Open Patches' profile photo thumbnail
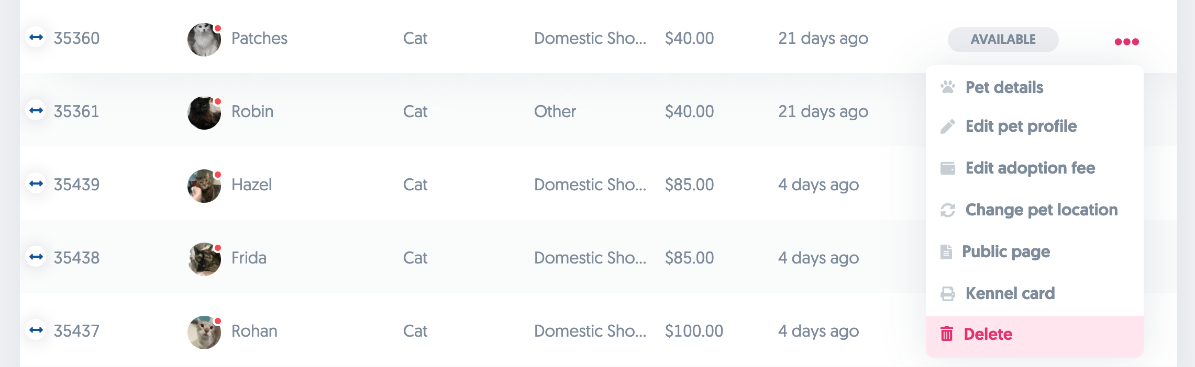Image resolution: width=1195 pixels, height=367 pixels. pos(204,40)
